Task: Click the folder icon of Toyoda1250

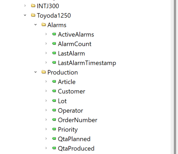Action: click(x=33, y=15)
